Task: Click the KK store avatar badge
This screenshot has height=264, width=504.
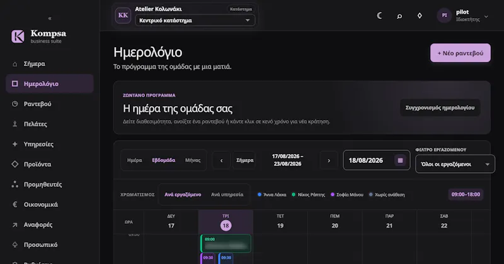Action: coord(123,15)
